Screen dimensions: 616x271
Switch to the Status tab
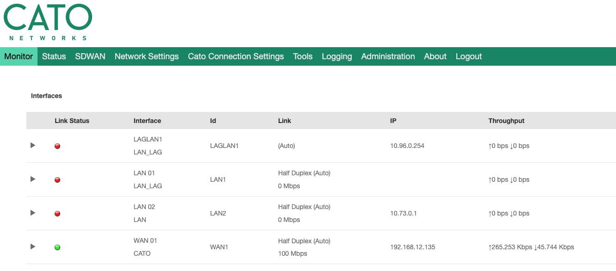click(x=54, y=56)
